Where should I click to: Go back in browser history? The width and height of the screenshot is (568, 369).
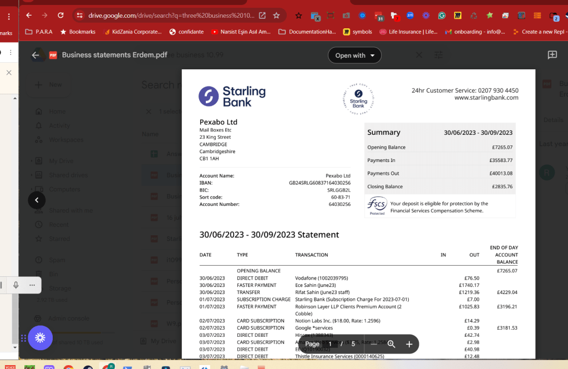pos(29,16)
